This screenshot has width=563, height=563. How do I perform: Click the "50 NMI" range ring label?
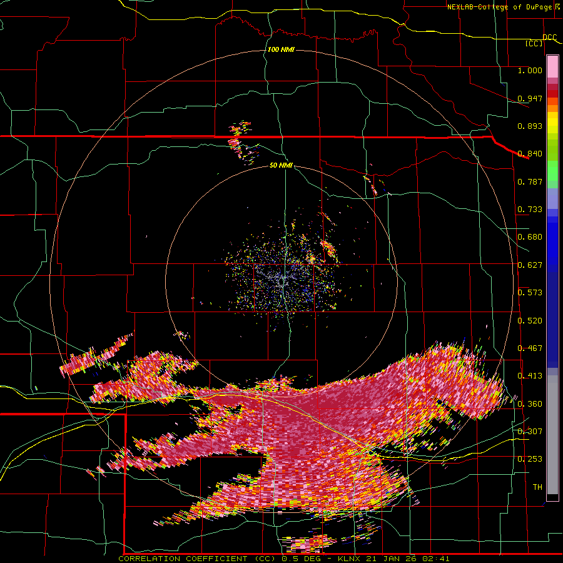pos(281,166)
